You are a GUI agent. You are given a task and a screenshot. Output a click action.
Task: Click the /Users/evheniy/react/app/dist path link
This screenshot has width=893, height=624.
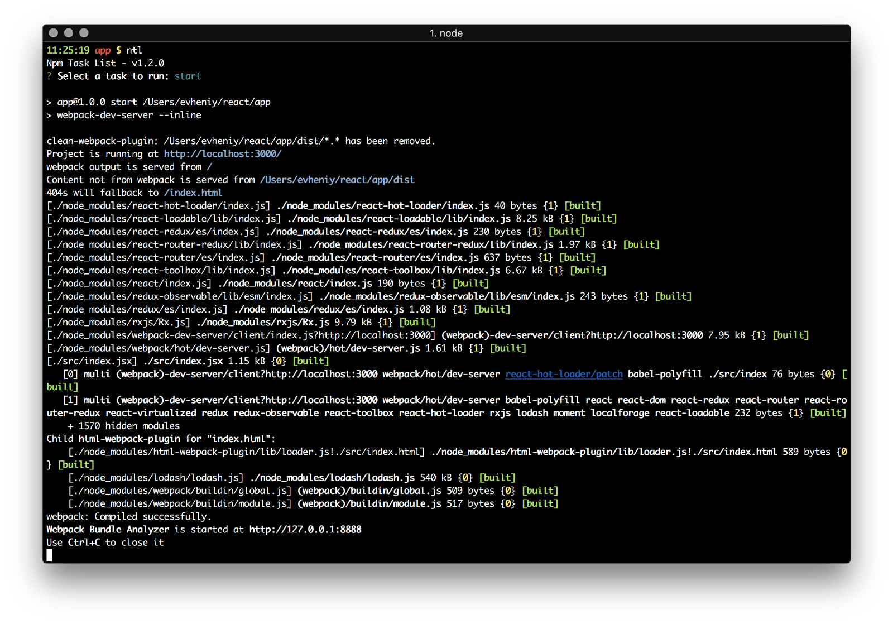click(x=337, y=180)
